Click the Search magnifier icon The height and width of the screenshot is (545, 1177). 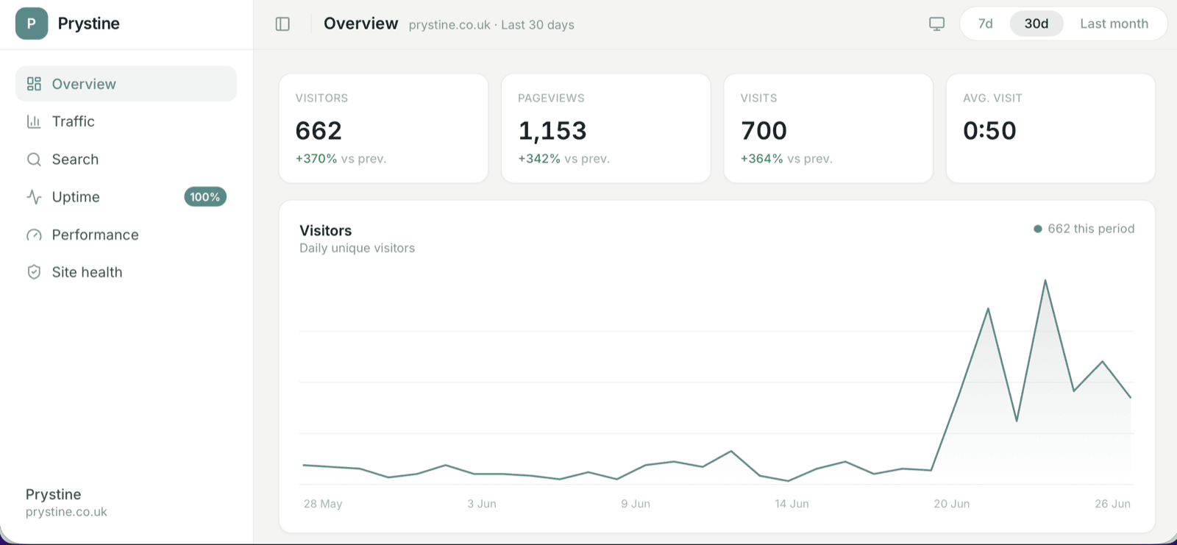tap(34, 160)
